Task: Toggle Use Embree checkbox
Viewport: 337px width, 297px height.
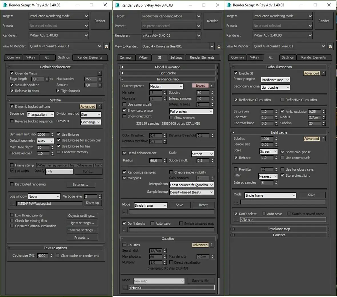Action: [x=59, y=134]
